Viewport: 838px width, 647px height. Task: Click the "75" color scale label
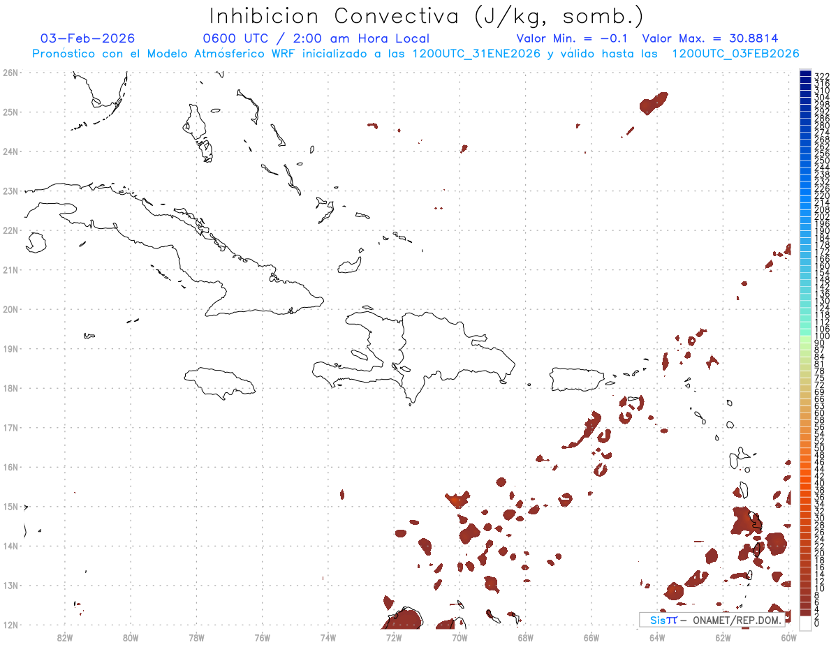point(819,378)
